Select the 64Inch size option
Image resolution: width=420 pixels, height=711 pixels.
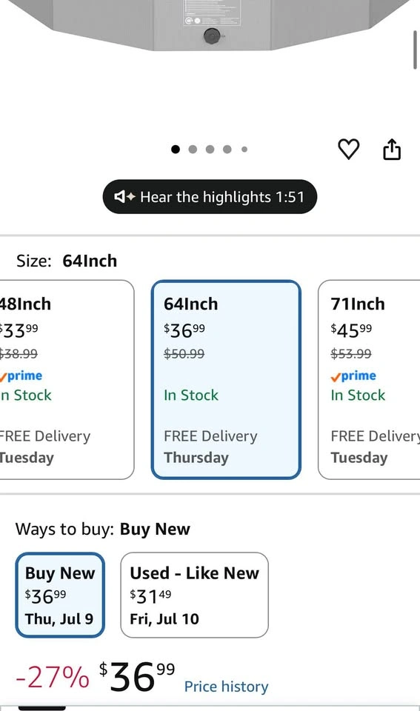[226, 379]
